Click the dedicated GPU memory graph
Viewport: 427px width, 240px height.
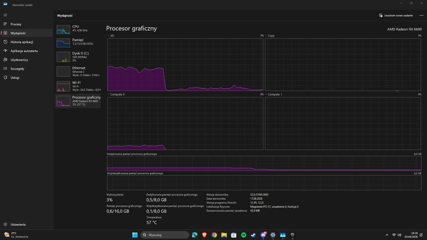pyautogui.click(x=264, y=164)
